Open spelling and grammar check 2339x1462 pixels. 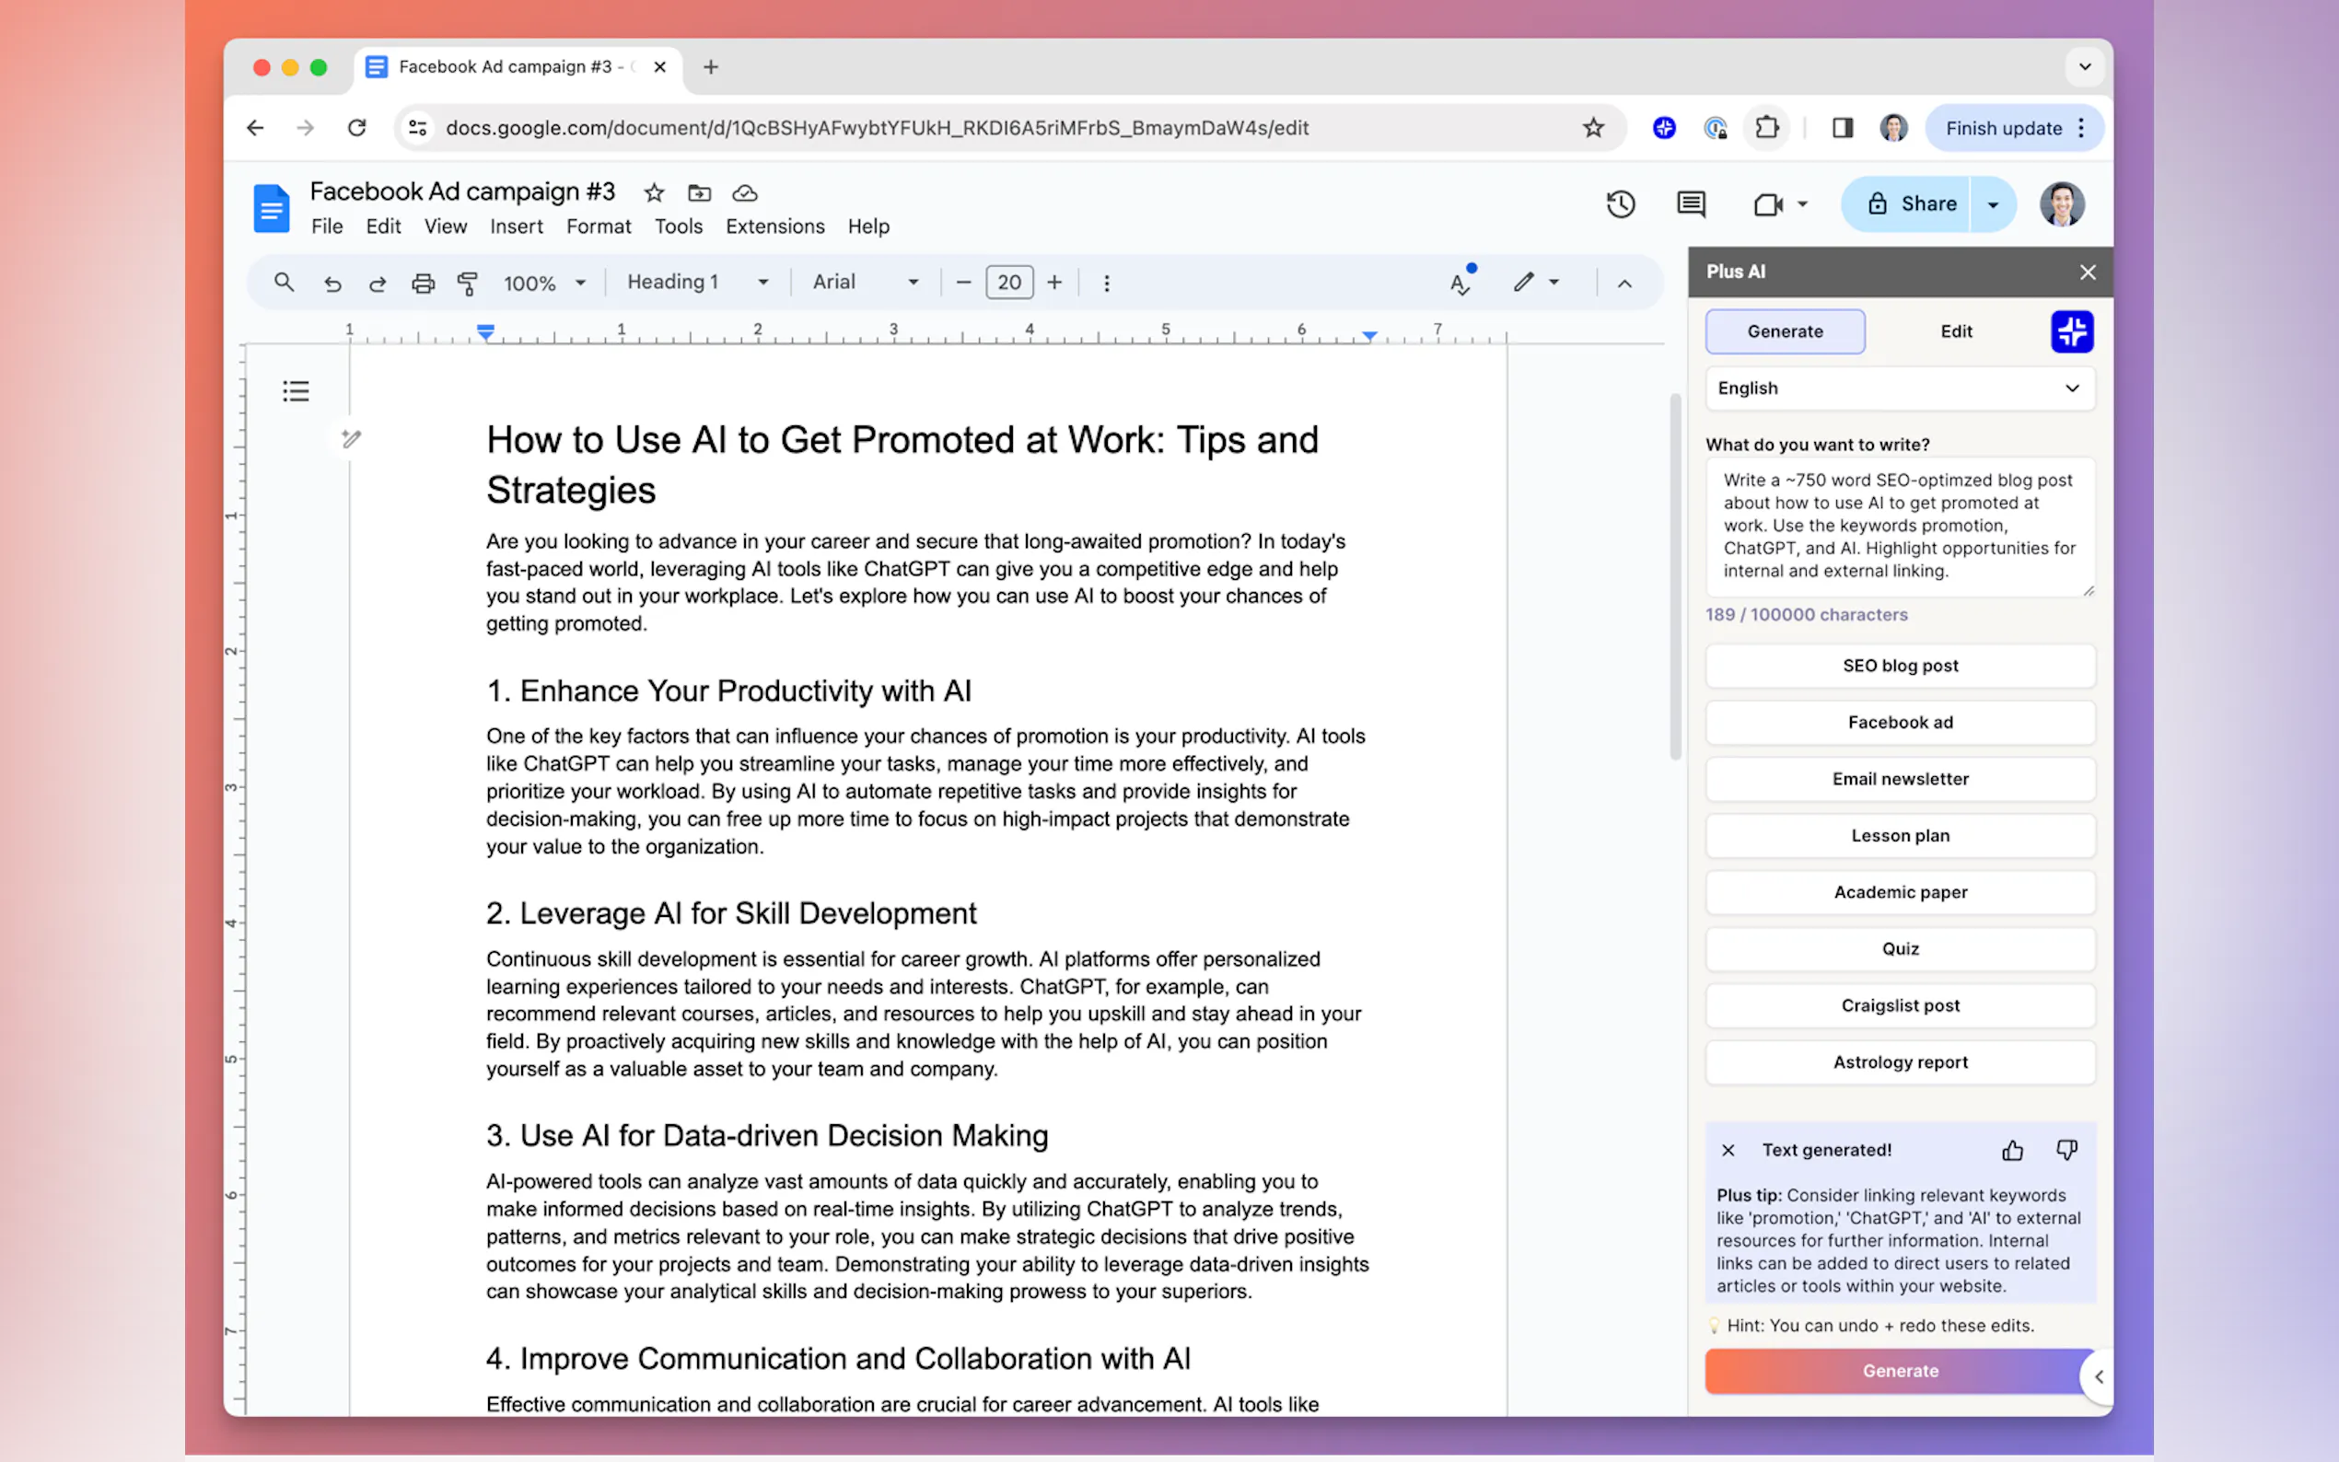pos(1461,283)
